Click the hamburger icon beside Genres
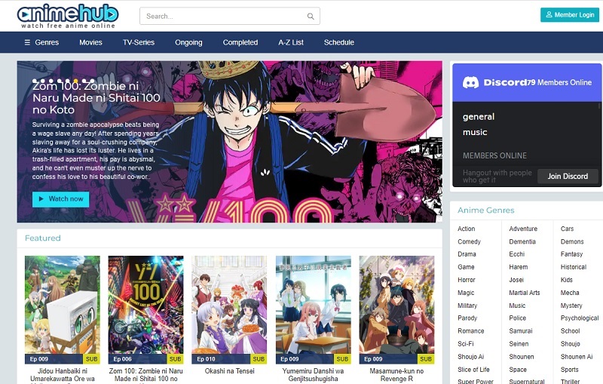Image resolution: width=603 pixels, height=384 pixels. [x=27, y=42]
